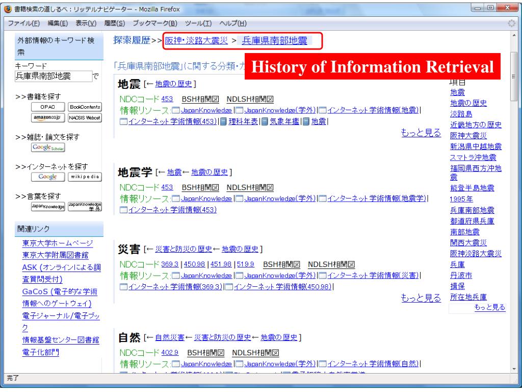The height and width of the screenshot is (392, 522).
Task: Open the 編集(E) menu
Action: [x=58, y=23]
